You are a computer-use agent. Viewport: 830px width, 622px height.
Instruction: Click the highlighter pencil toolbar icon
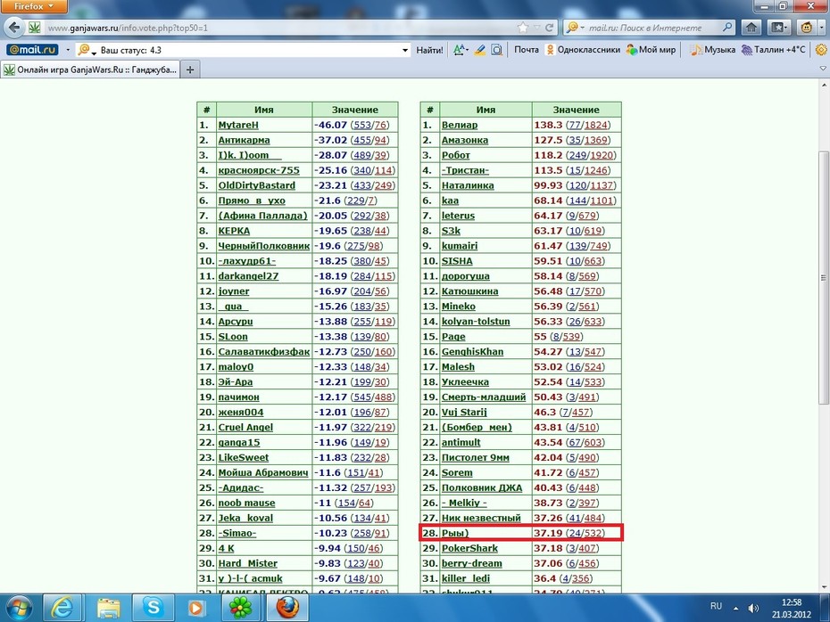click(480, 50)
